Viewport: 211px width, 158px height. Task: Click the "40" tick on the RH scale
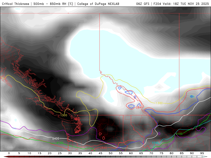click(90, 153)
